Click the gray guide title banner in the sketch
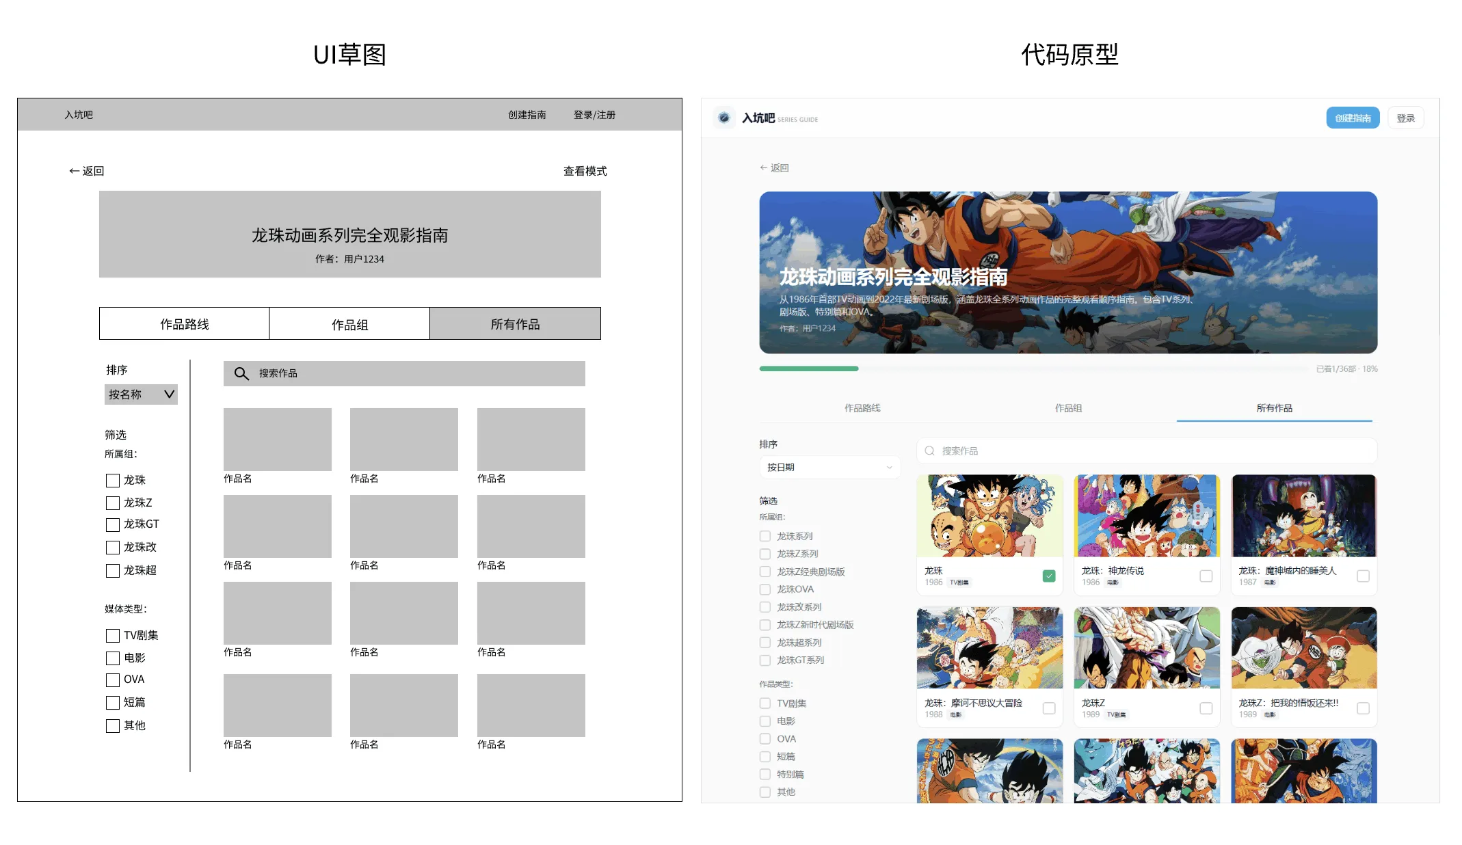Image resolution: width=1462 pixels, height=845 pixels. click(x=350, y=234)
